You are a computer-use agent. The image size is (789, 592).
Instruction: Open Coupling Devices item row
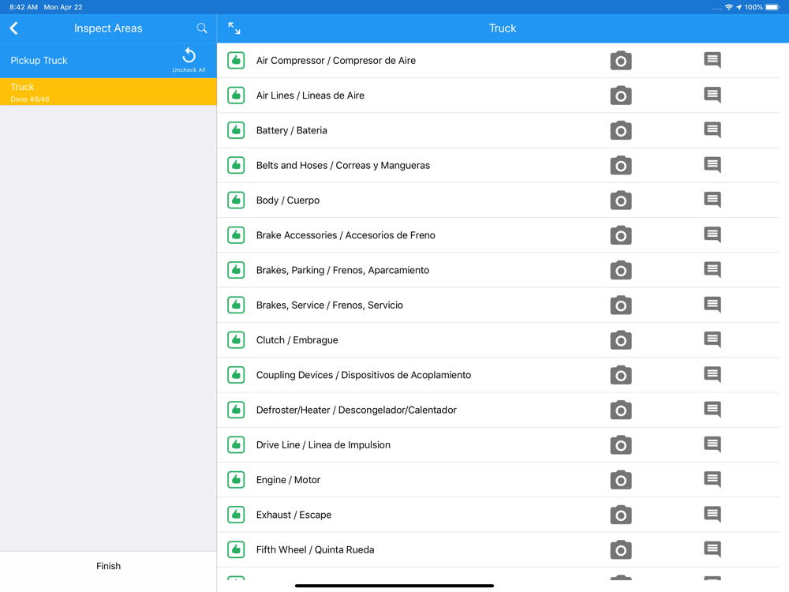[x=498, y=375]
